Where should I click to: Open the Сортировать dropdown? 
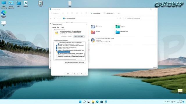point(96,13)
